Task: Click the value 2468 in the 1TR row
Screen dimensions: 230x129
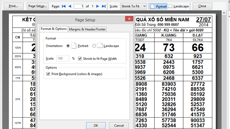Action: [x=169, y=78]
